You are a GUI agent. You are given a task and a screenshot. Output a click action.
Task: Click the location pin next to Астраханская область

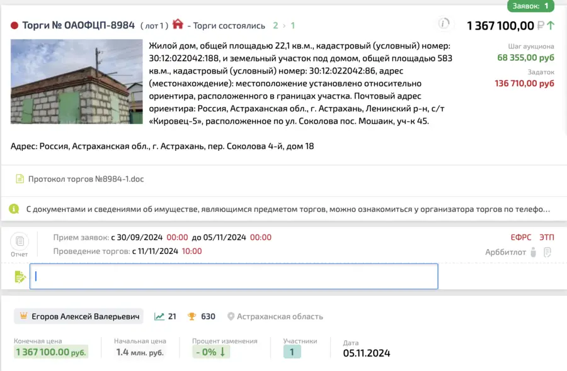[231, 316]
